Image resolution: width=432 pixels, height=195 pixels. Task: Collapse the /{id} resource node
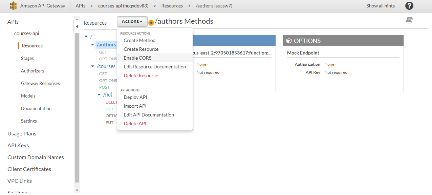99,95
